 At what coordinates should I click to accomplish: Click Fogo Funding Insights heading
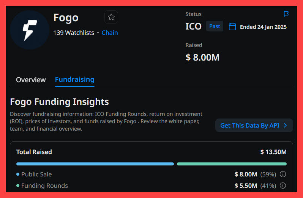click(x=59, y=102)
